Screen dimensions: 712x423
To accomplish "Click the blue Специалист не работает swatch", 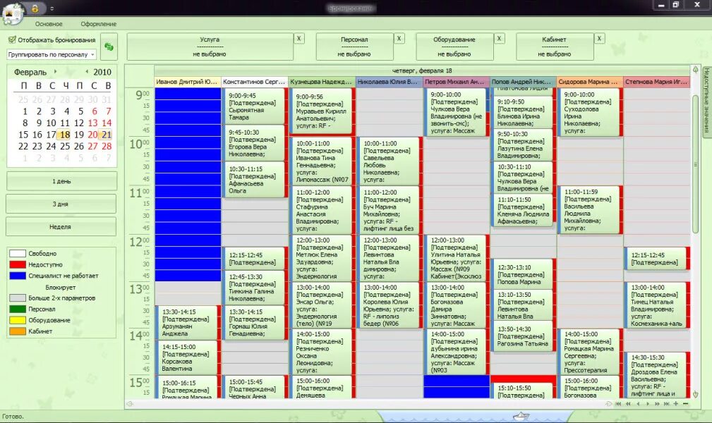I will click(x=17, y=276).
